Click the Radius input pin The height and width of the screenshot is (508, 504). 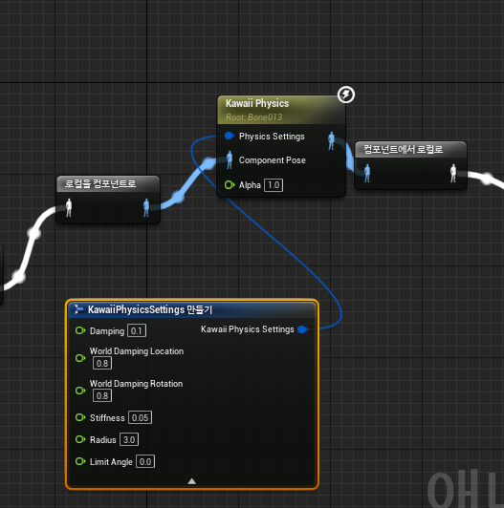[x=79, y=439]
